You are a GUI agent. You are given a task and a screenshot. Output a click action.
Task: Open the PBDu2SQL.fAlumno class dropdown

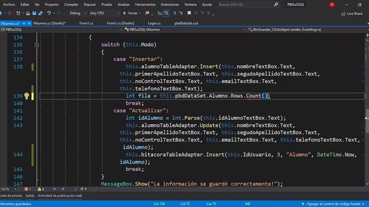point(185,29)
